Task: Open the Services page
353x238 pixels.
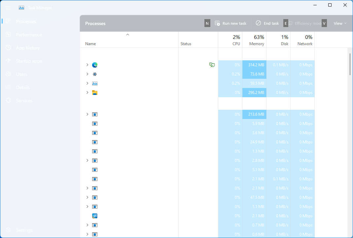Action: point(41,101)
